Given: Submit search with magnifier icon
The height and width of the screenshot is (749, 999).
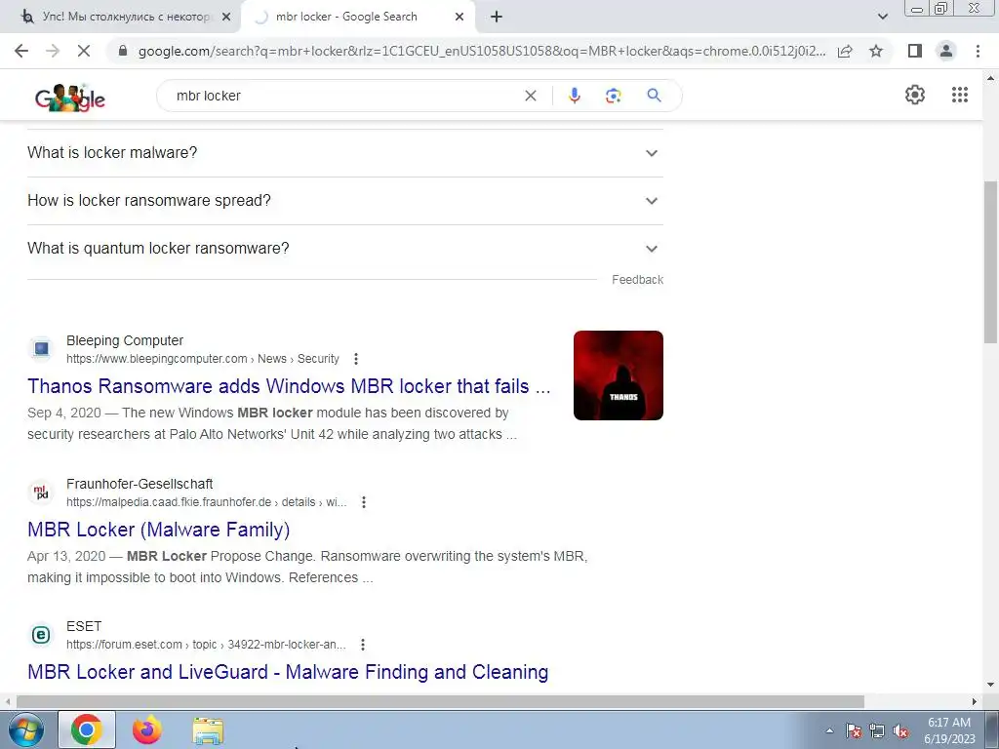Looking at the screenshot, I should tap(654, 96).
